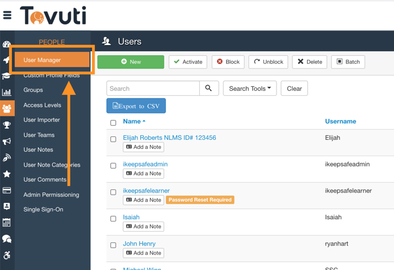
Task: Click the star icon in sidebar
Action: [7, 174]
